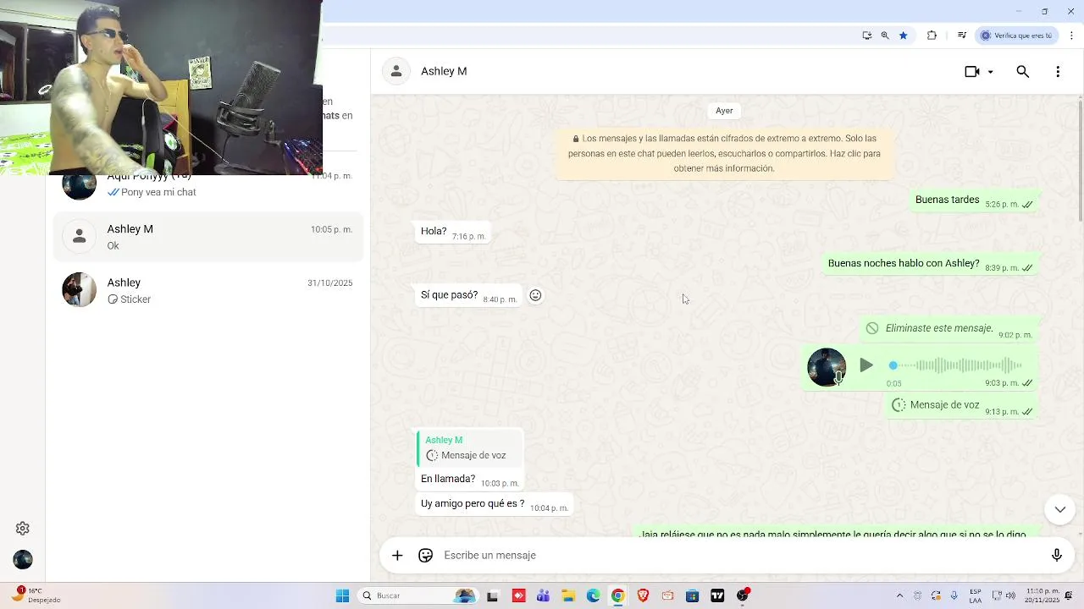The height and width of the screenshot is (609, 1084).
Task: Open the Windows Start menu
Action: coord(342,596)
